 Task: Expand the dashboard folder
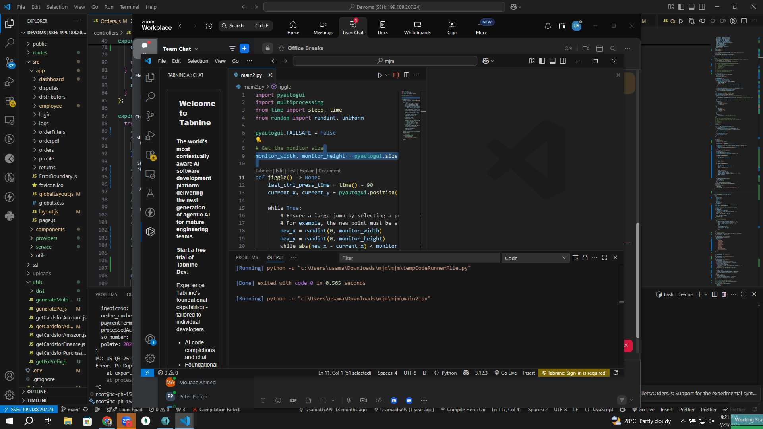click(x=51, y=79)
